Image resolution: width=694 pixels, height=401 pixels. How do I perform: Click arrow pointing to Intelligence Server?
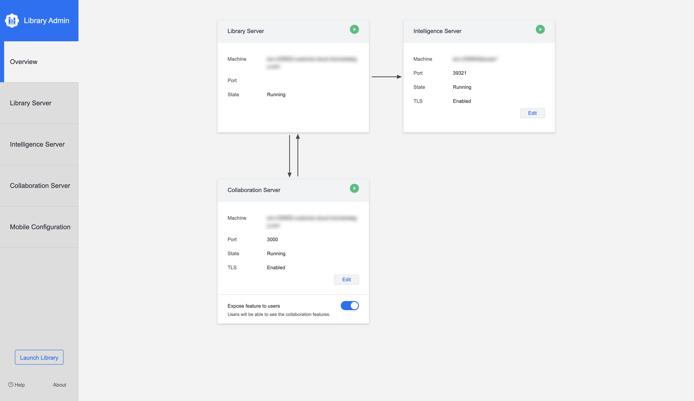[x=386, y=76]
